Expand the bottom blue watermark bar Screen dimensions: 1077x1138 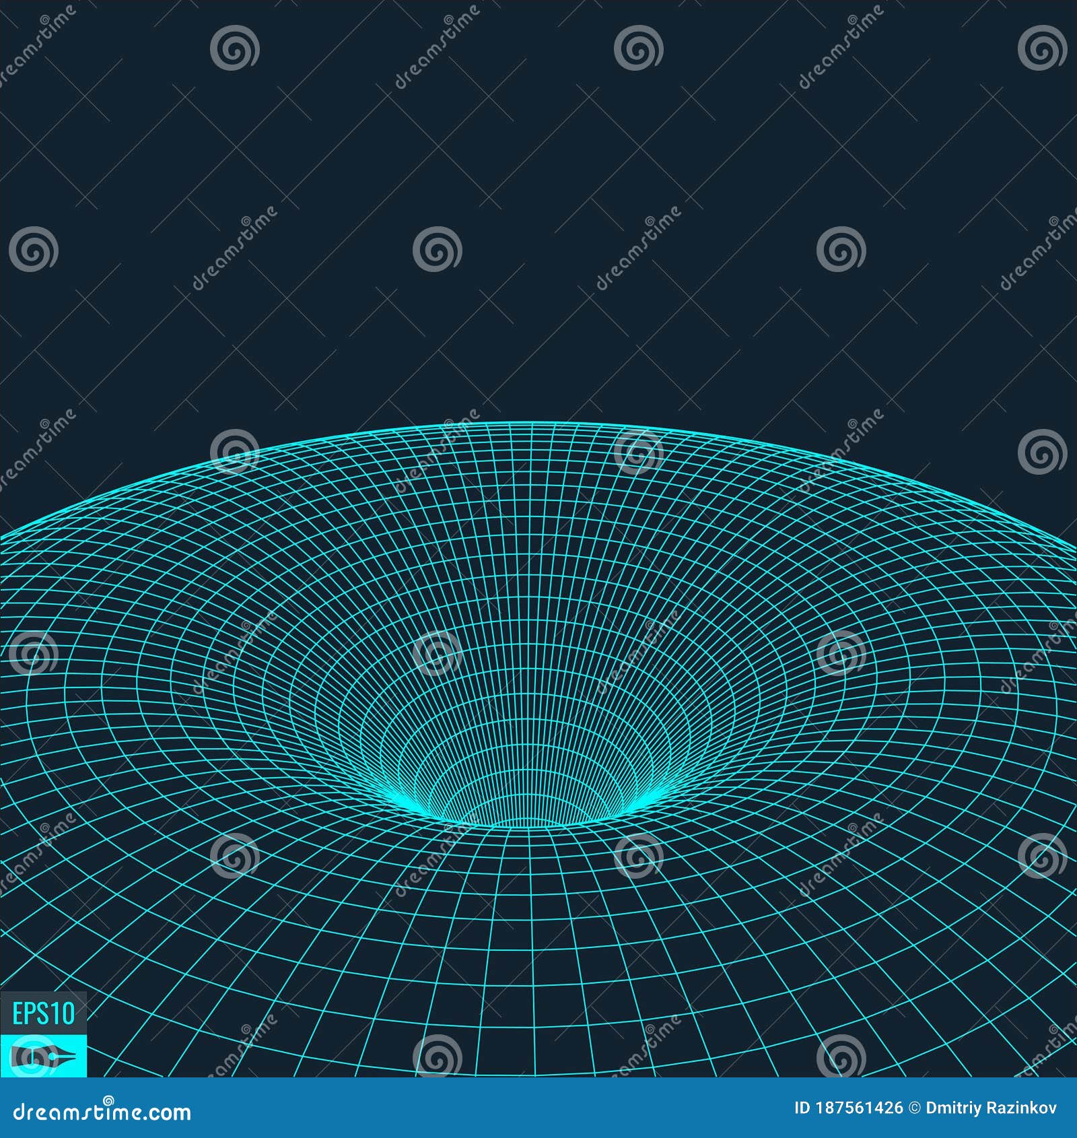tap(538, 1108)
